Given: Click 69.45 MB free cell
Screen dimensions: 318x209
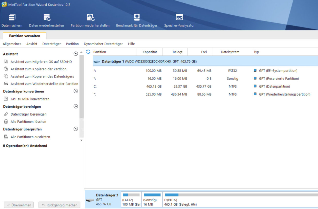Looking at the screenshot, I should [204, 71].
